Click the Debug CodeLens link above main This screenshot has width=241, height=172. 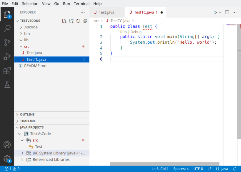(x=136, y=32)
